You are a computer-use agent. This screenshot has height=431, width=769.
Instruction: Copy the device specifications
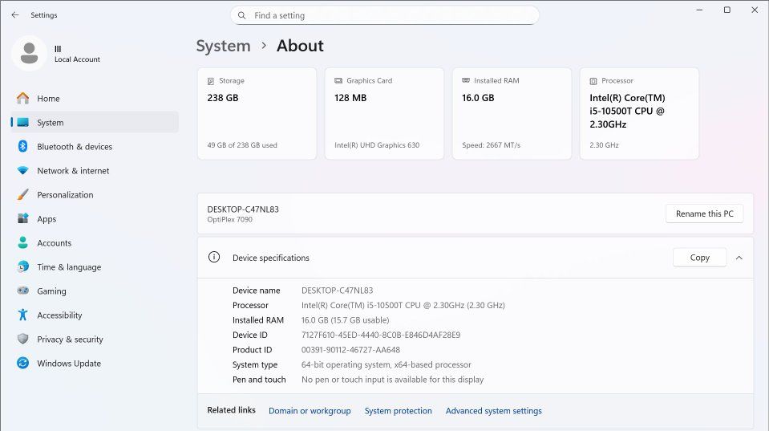[x=699, y=258]
